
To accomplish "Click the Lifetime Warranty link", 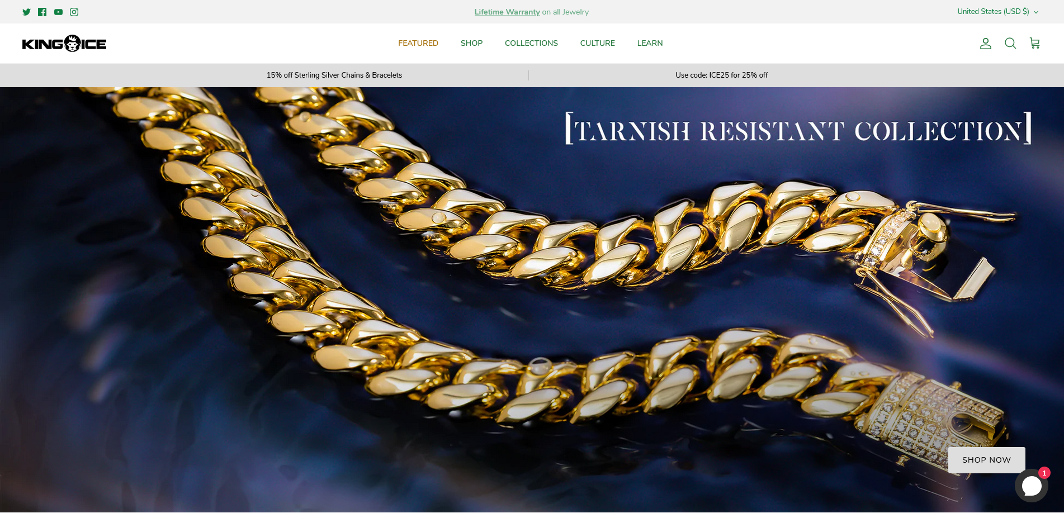I will (x=507, y=12).
